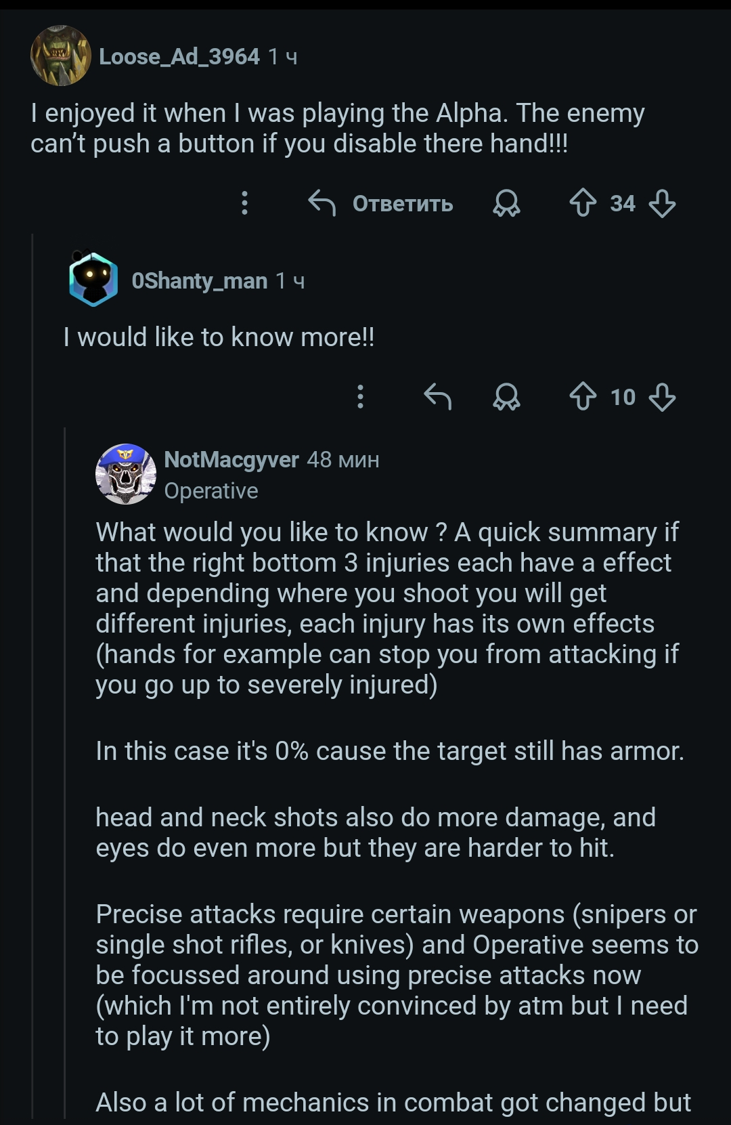
Task: Tap the reply arrow icon beside Ответить
Action: coord(322,203)
